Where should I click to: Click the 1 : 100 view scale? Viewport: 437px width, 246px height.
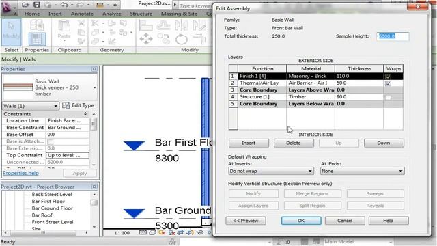pos(122,233)
